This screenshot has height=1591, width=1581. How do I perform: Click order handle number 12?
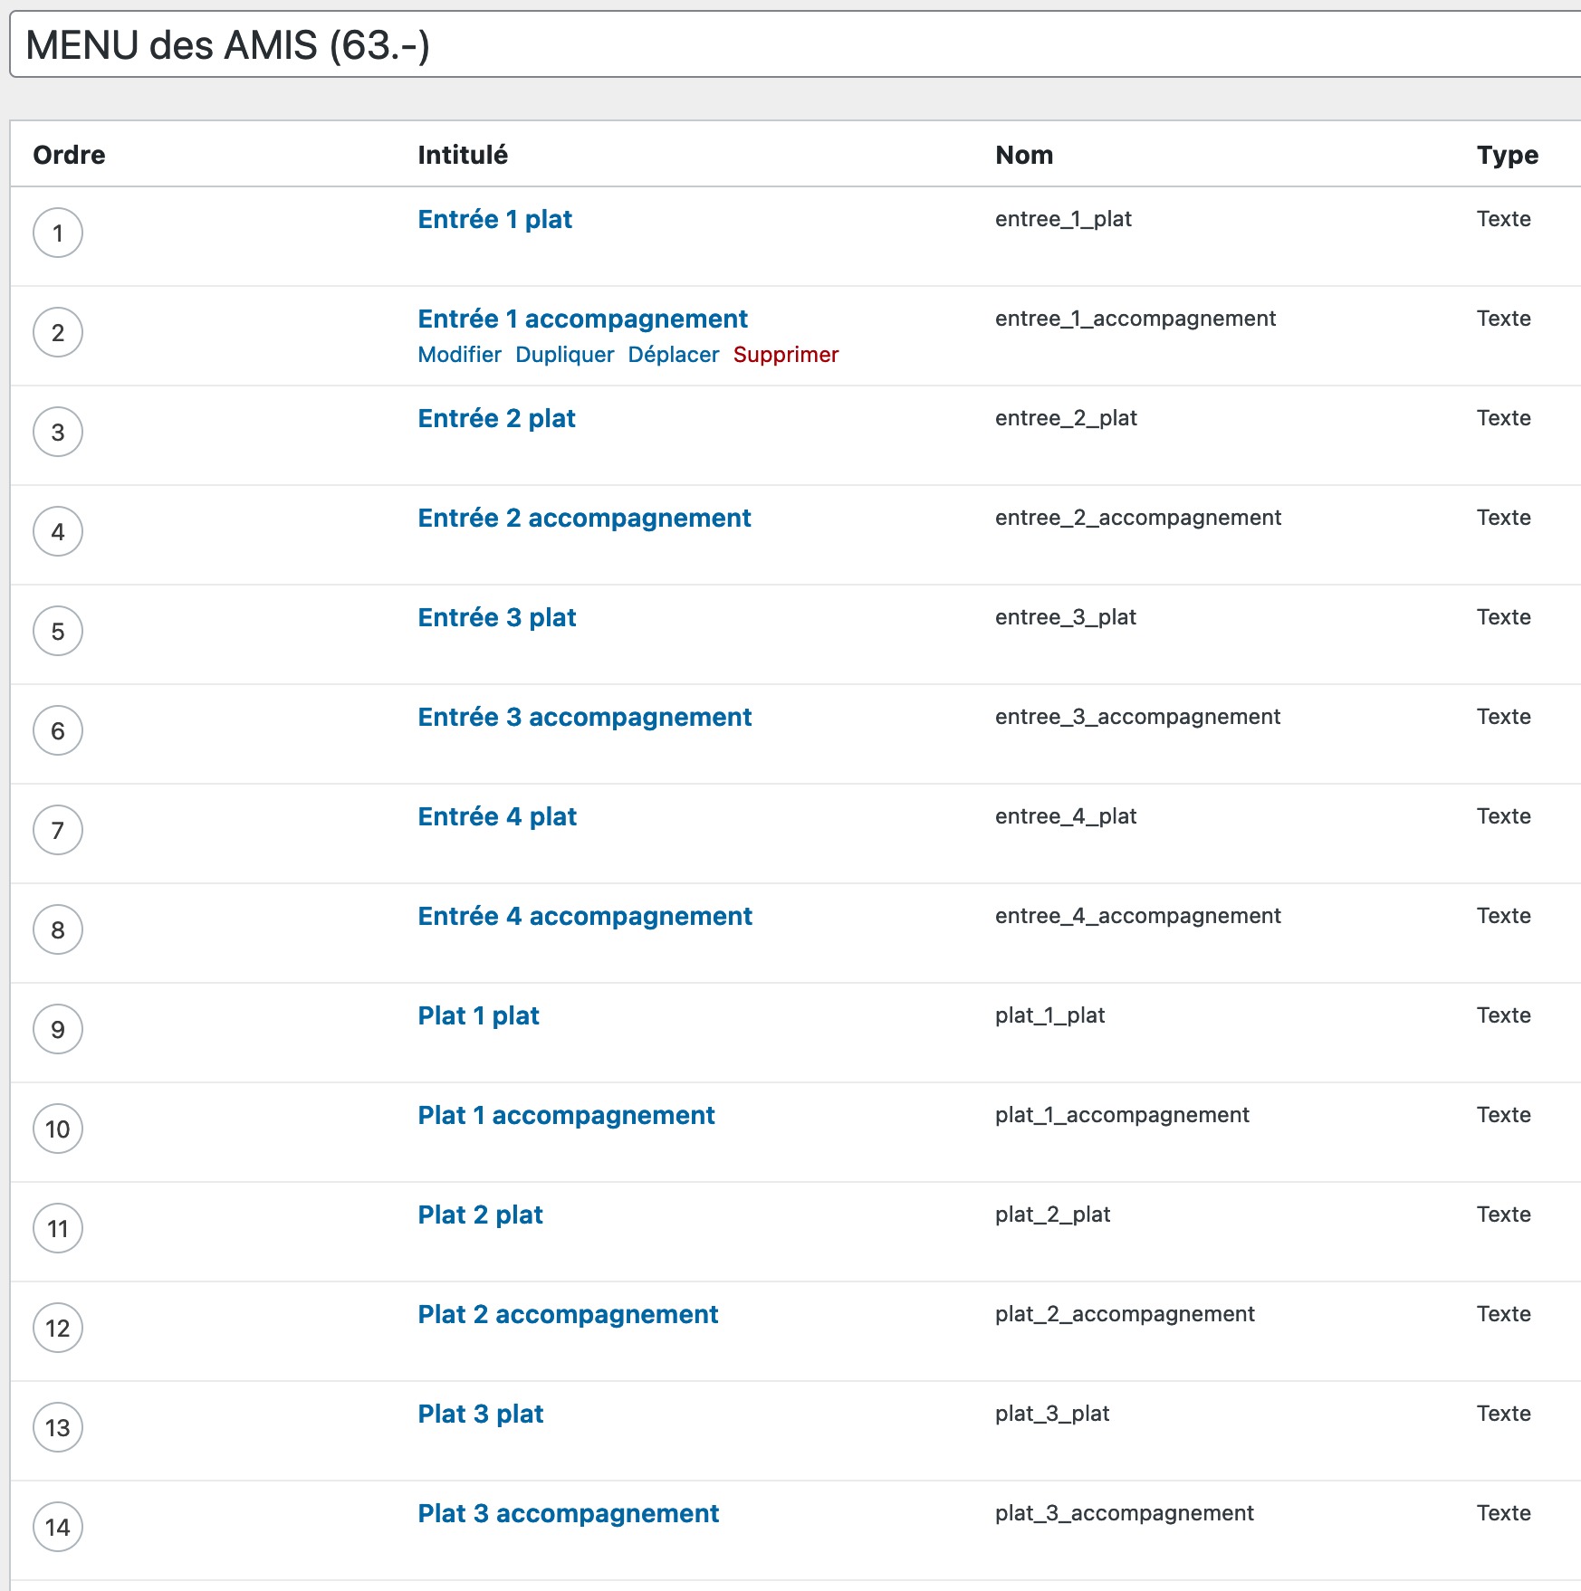click(x=58, y=1329)
